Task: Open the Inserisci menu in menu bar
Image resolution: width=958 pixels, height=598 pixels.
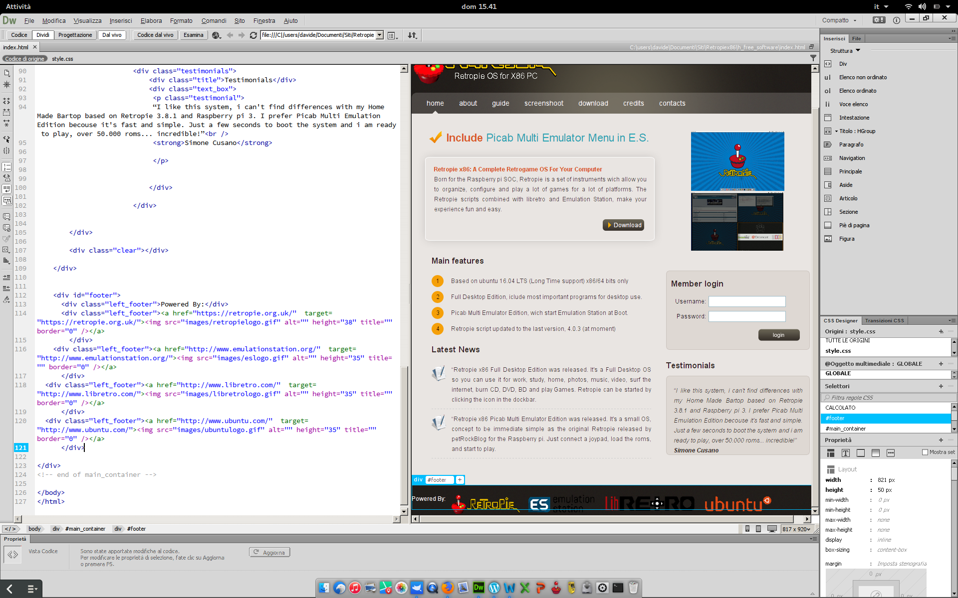Action: pos(121,20)
